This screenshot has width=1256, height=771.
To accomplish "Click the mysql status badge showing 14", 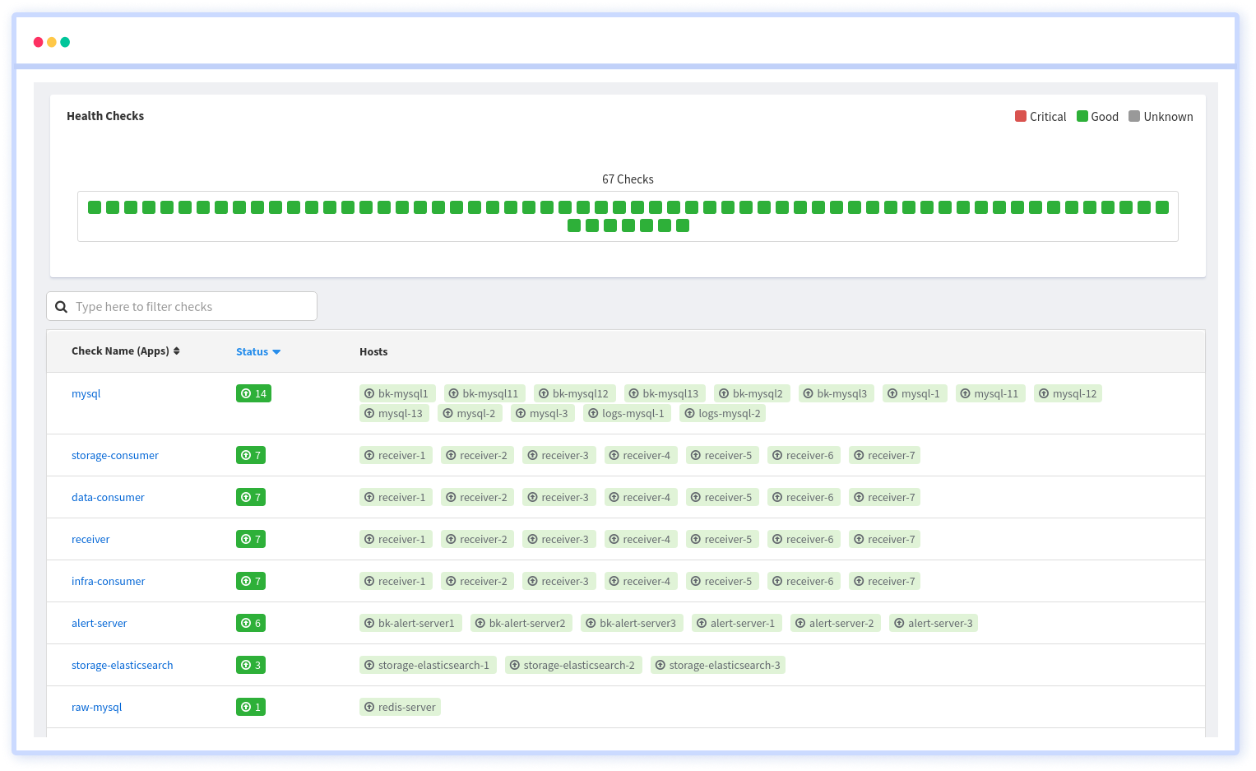I will (253, 394).
